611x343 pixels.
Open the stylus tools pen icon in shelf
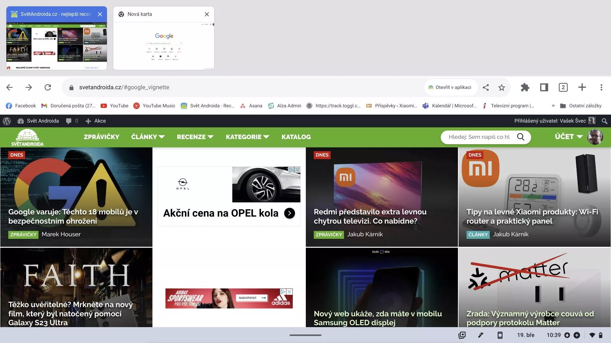point(481,335)
